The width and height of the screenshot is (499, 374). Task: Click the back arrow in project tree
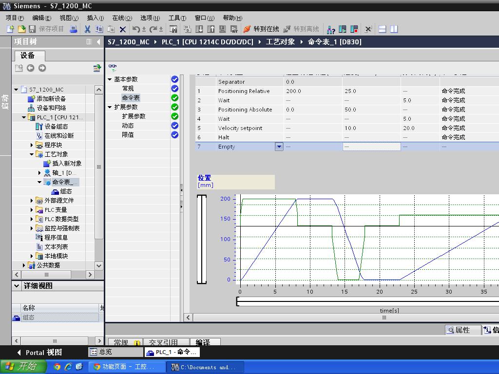click(30, 68)
